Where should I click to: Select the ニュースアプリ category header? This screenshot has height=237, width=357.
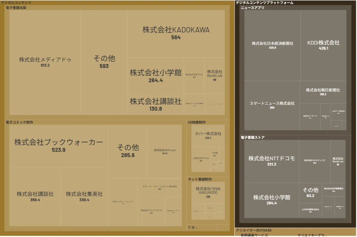[x=252, y=8]
